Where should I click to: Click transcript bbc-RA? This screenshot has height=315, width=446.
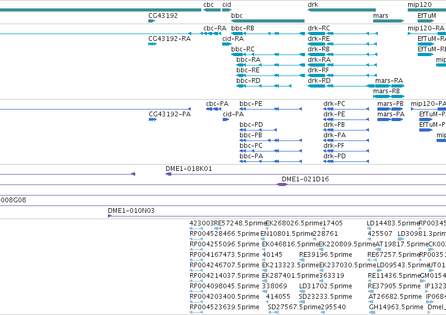pos(270,65)
